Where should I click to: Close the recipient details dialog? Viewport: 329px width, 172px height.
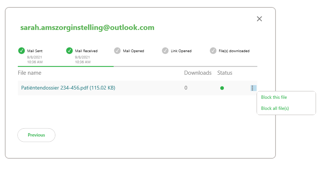pyautogui.click(x=259, y=19)
